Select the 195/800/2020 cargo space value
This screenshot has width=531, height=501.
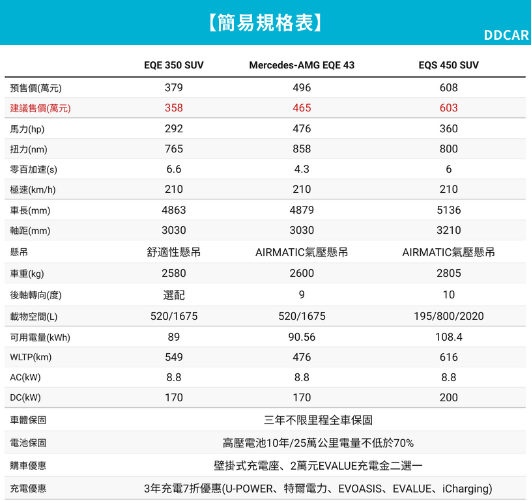coord(448,317)
